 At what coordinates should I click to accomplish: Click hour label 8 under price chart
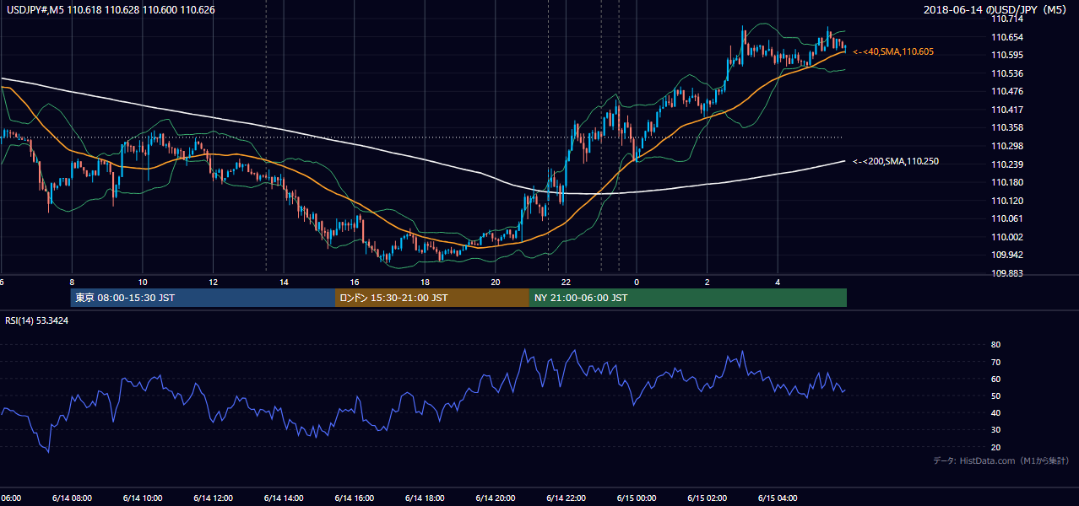point(72,282)
